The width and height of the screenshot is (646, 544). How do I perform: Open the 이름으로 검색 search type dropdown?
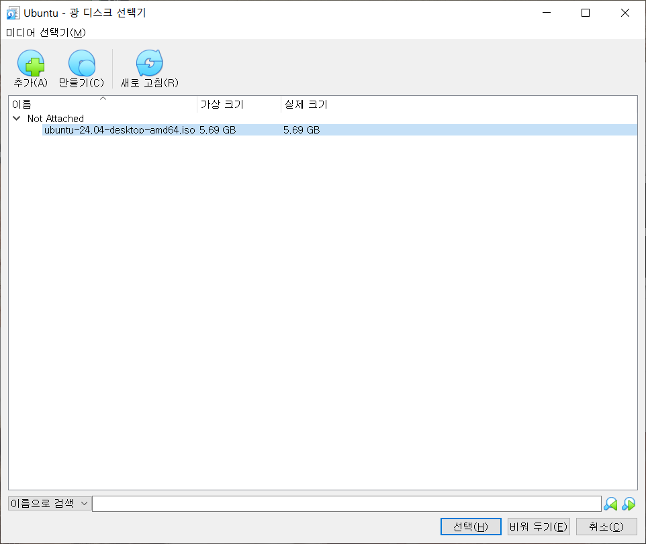(x=50, y=503)
